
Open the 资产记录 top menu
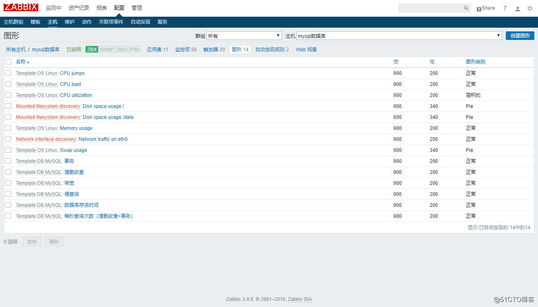point(79,8)
